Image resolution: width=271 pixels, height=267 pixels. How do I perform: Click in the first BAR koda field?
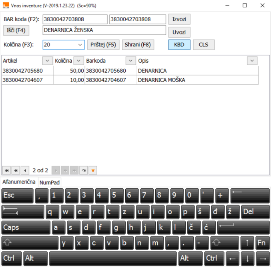point(75,19)
